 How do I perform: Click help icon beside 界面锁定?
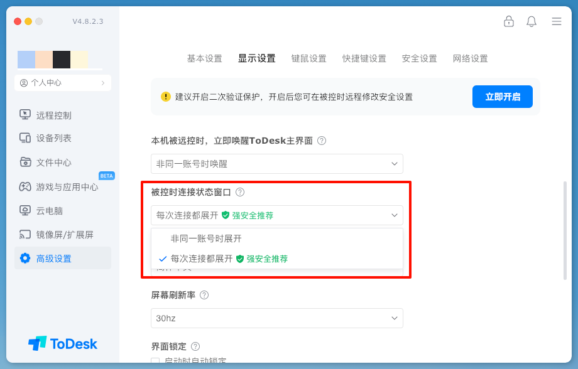[195, 346]
